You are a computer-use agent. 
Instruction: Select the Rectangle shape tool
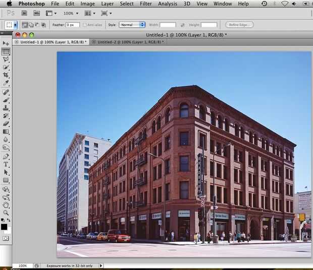pos(6,180)
